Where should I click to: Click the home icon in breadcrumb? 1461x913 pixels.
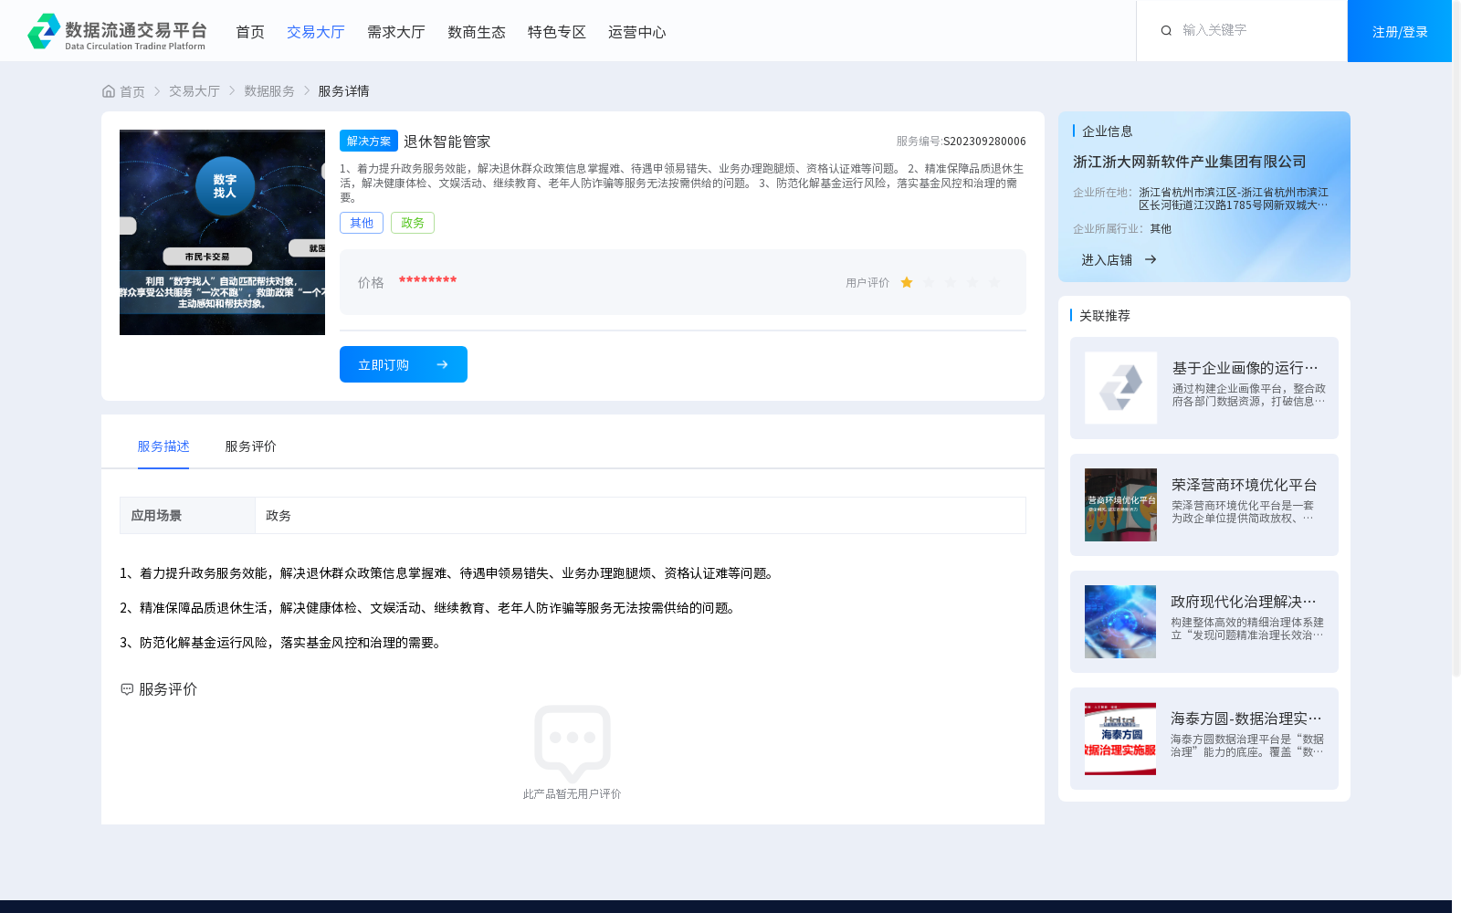coord(109,91)
